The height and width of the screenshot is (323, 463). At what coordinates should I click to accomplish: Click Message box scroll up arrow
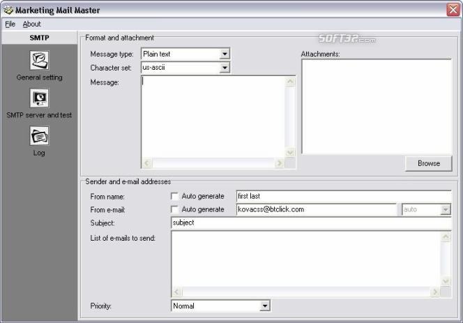click(290, 82)
